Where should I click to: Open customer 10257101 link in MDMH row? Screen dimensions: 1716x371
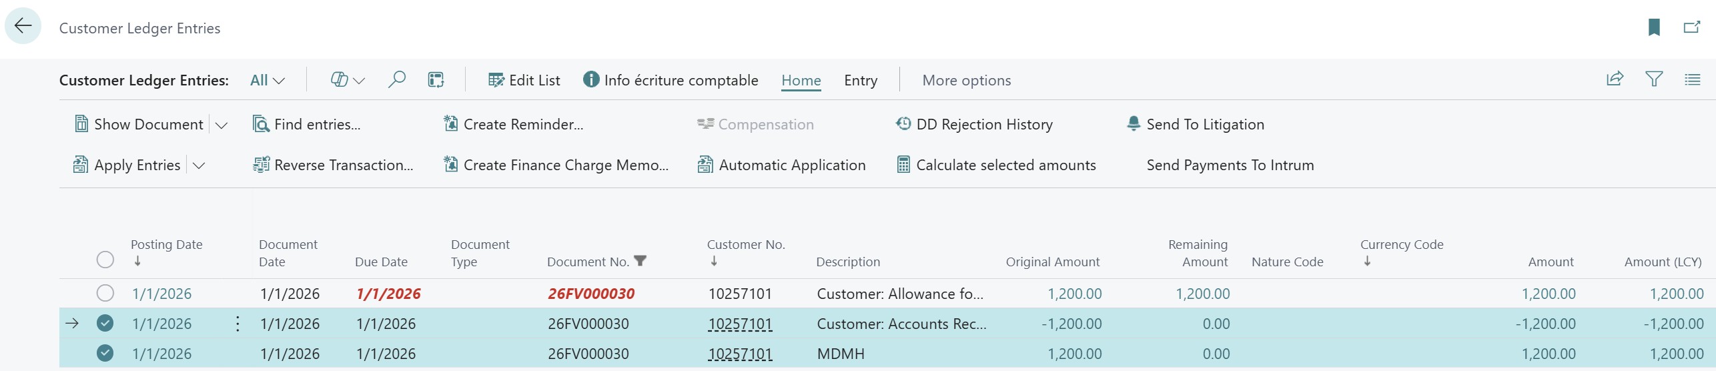739,354
